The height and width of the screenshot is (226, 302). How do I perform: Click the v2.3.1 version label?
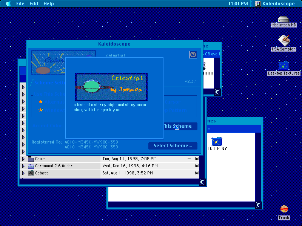[x=191, y=81]
